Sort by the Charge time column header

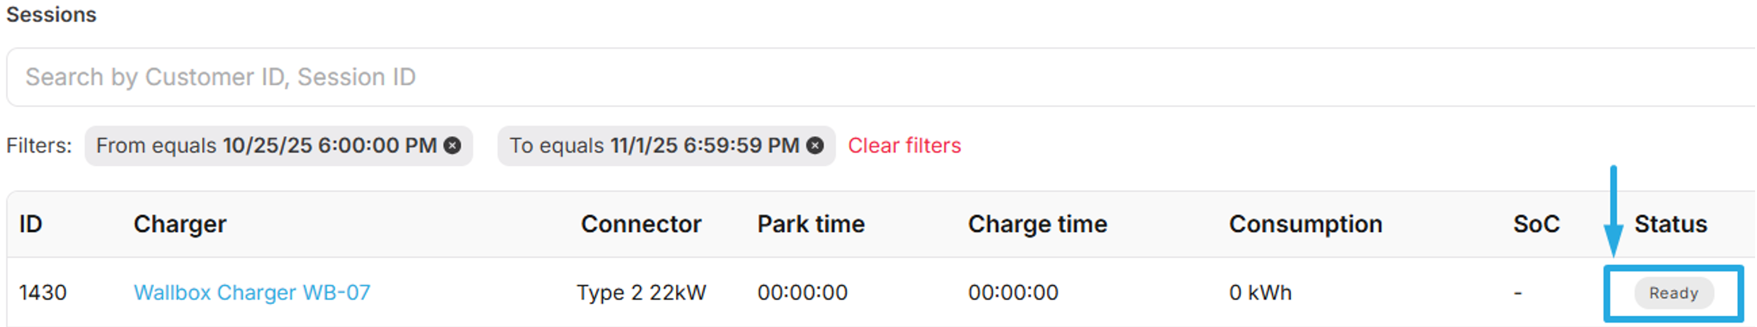pos(1037,224)
